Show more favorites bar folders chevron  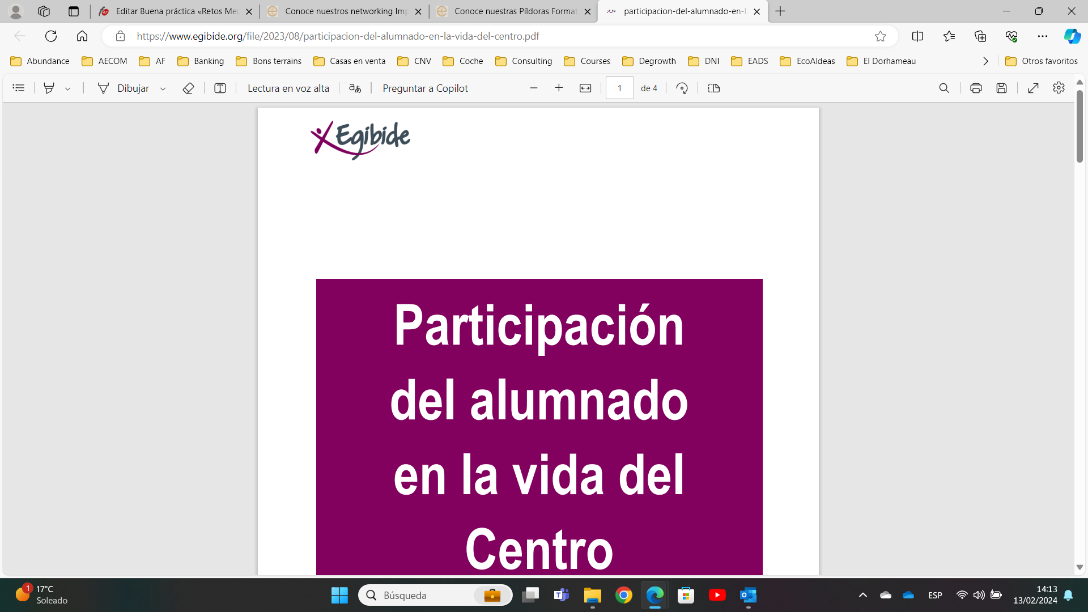(985, 61)
